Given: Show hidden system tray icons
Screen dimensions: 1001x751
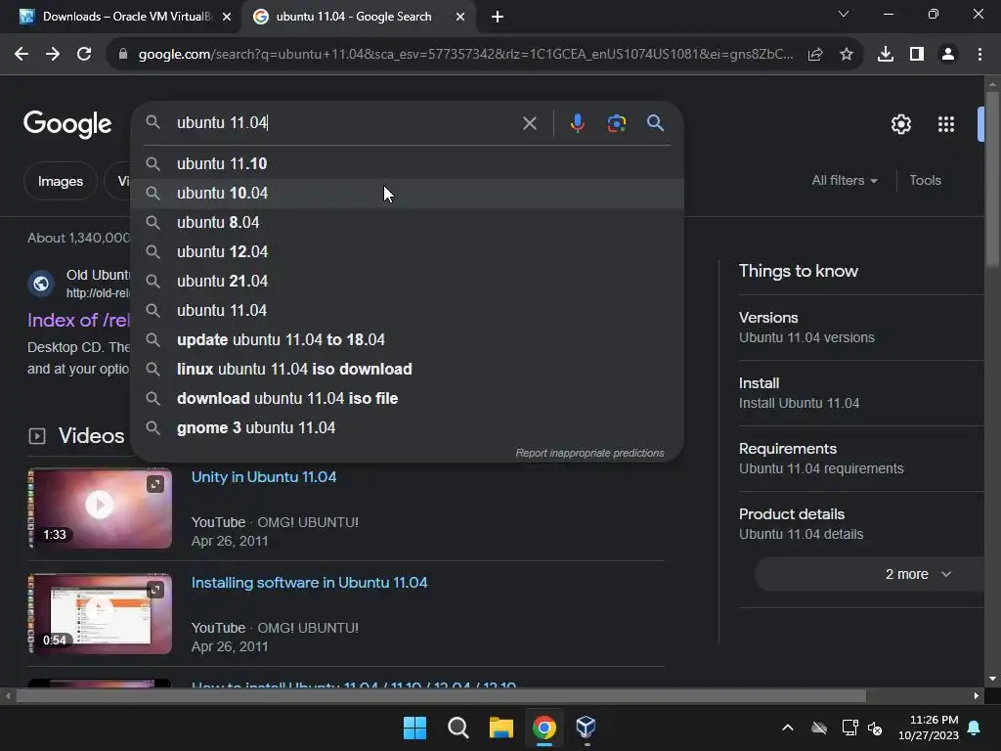Looking at the screenshot, I should pyautogui.click(x=788, y=728).
